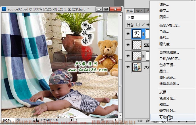Close the source02.psd document window
196x125 pixels.
115,9
